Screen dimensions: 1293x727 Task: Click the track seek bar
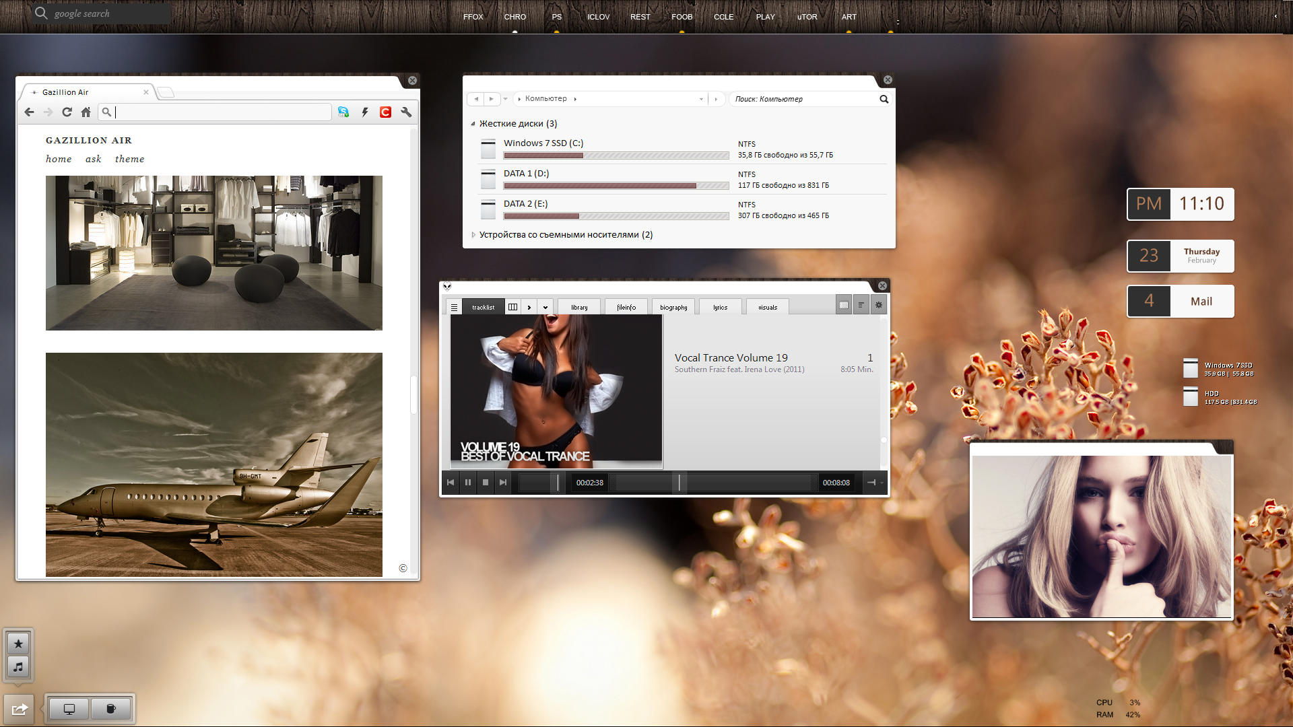713,483
